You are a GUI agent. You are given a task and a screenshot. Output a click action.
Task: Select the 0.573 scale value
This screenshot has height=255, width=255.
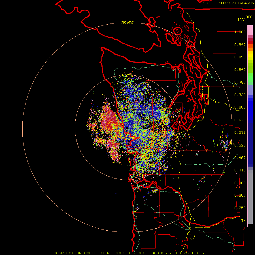[x=240, y=133]
